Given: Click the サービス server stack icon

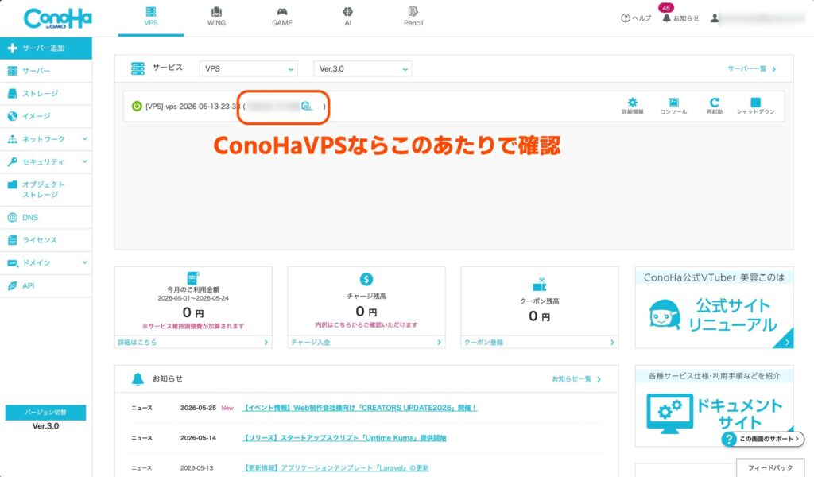Looking at the screenshot, I should (138, 68).
